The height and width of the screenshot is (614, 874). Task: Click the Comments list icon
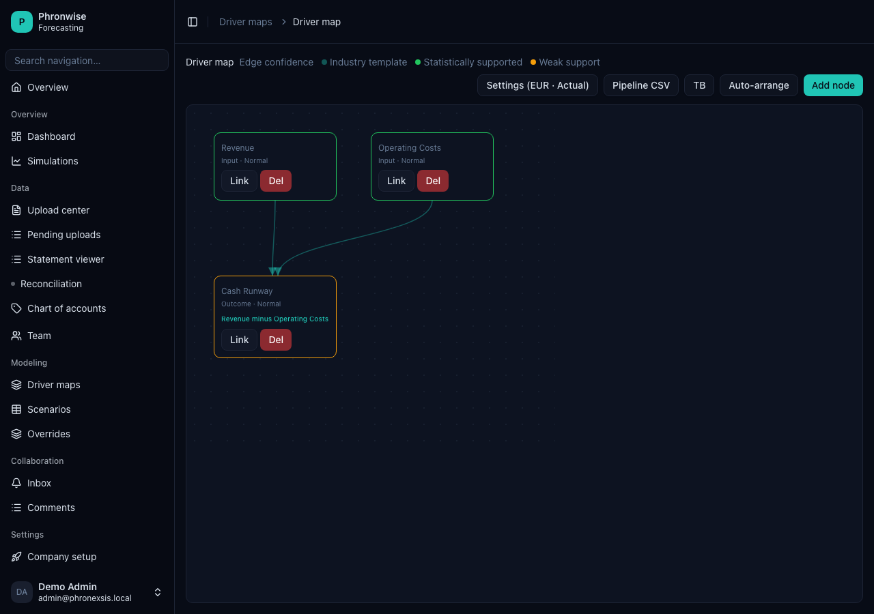click(x=16, y=508)
